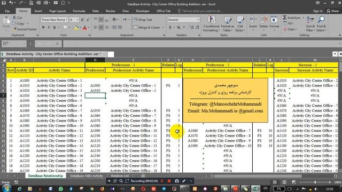Adjust the zoom slider handle

(x=315, y=182)
